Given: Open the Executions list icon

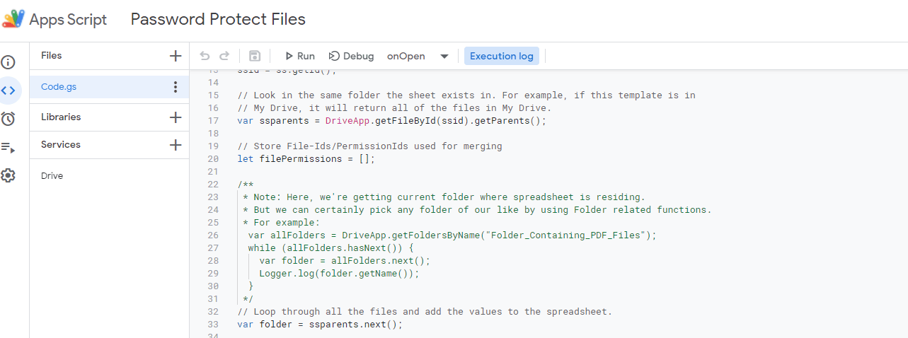Looking at the screenshot, I should tap(8, 147).
